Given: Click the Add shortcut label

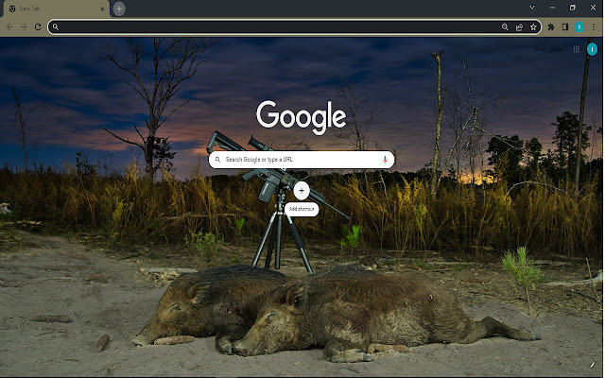Looking at the screenshot, I should 302,209.
